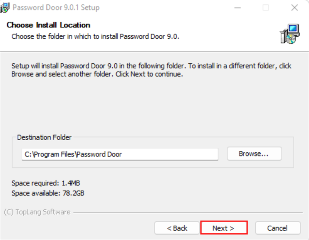Cancel the Password Door installation
309x240 pixels.
pyautogui.click(x=278, y=228)
